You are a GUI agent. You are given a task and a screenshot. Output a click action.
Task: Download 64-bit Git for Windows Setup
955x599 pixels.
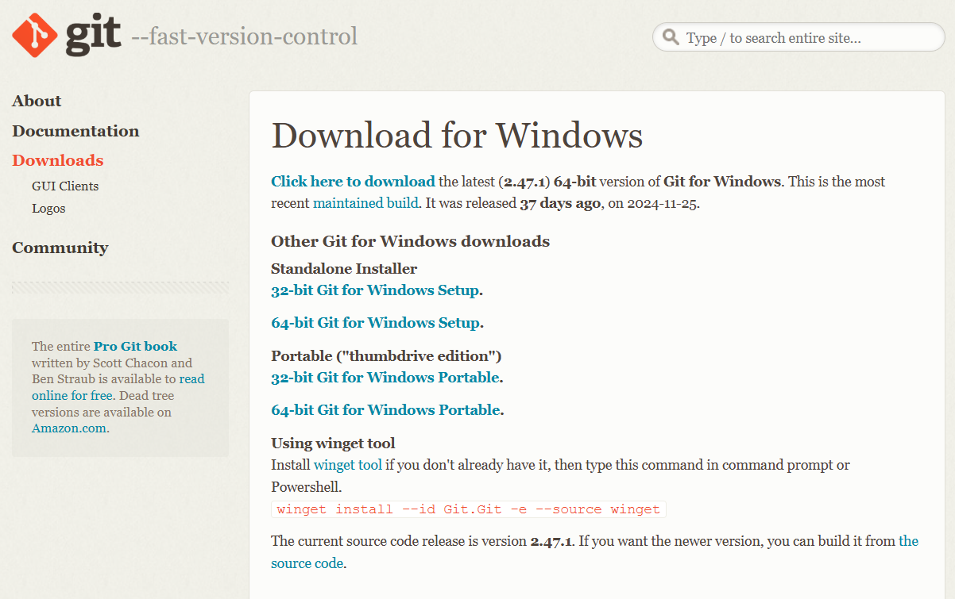coord(375,323)
